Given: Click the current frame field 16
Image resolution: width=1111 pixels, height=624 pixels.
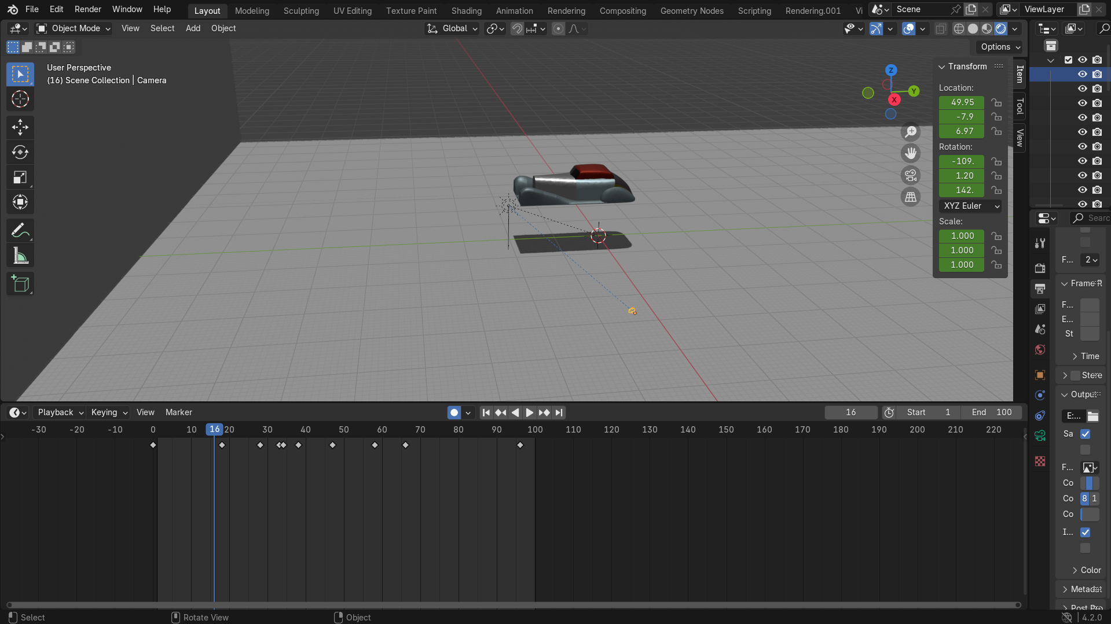Looking at the screenshot, I should click(x=851, y=412).
